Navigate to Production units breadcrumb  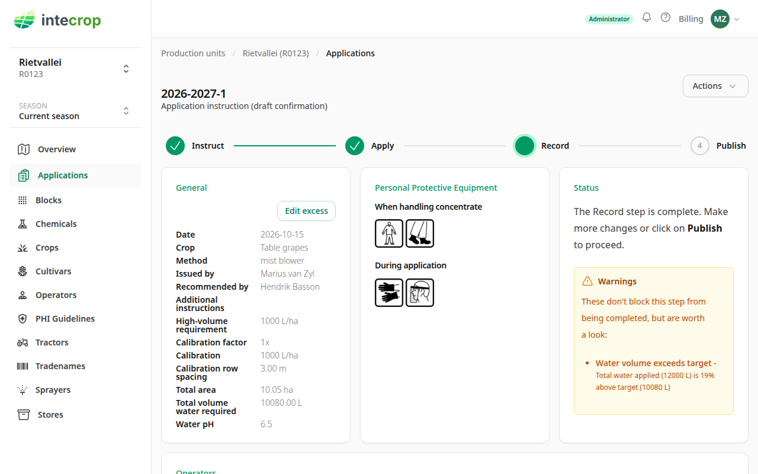[x=193, y=53]
